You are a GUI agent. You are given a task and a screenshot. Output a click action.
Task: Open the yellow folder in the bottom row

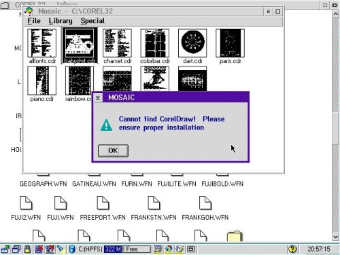pos(235,236)
